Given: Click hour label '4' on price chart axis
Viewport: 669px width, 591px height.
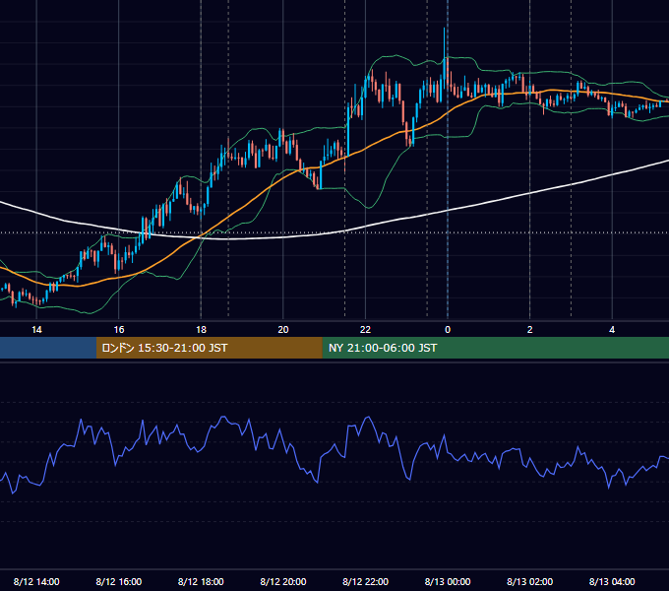Looking at the screenshot, I should pos(612,330).
